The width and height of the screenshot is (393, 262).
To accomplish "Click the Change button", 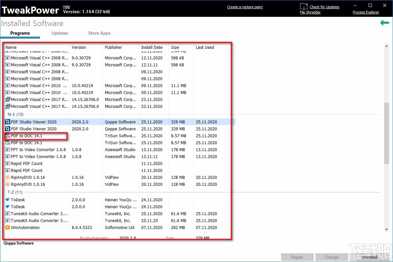I will point(331,257).
